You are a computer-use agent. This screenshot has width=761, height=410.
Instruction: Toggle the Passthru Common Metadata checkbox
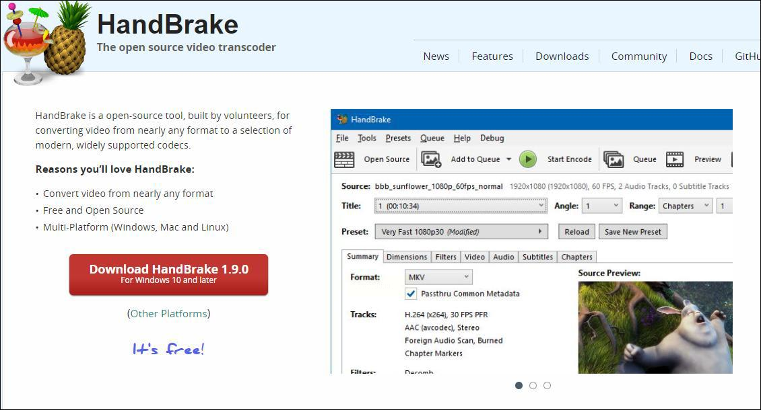click(411, 294)
